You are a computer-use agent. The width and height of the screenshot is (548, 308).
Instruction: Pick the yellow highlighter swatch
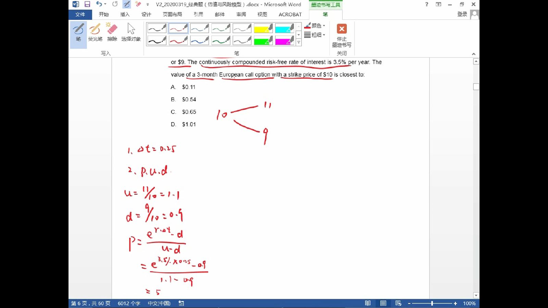263,28
